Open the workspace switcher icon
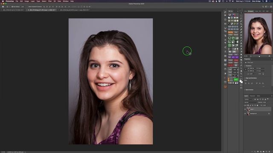Image resolution: width=273 pixels, height=153 pixels. point(266,7)
